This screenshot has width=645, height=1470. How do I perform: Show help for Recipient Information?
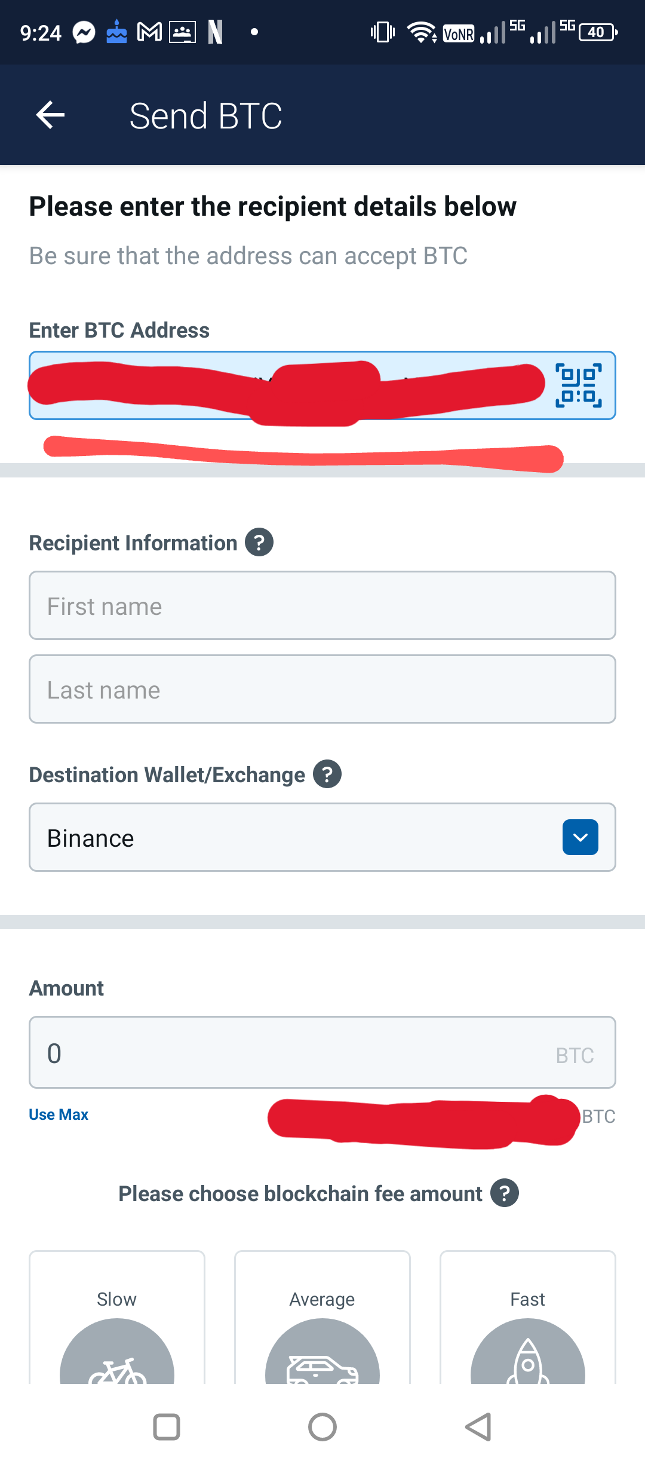(x=259, y=542)
